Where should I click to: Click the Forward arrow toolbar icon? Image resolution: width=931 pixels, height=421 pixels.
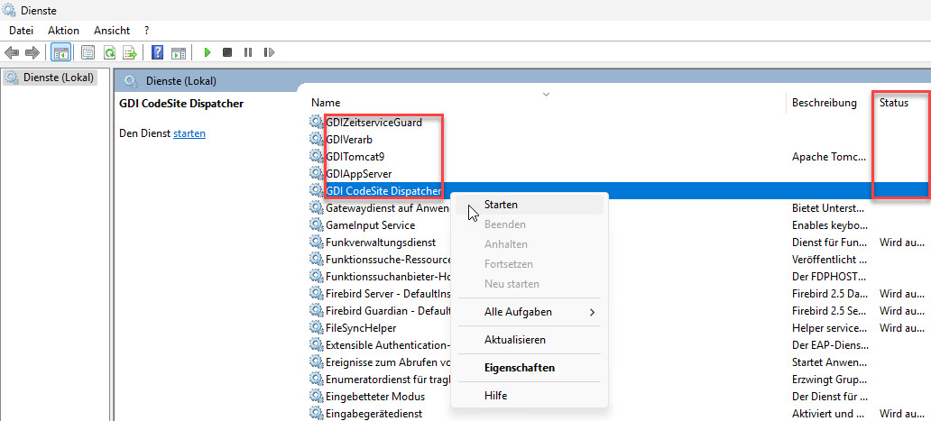coord(32,53)
